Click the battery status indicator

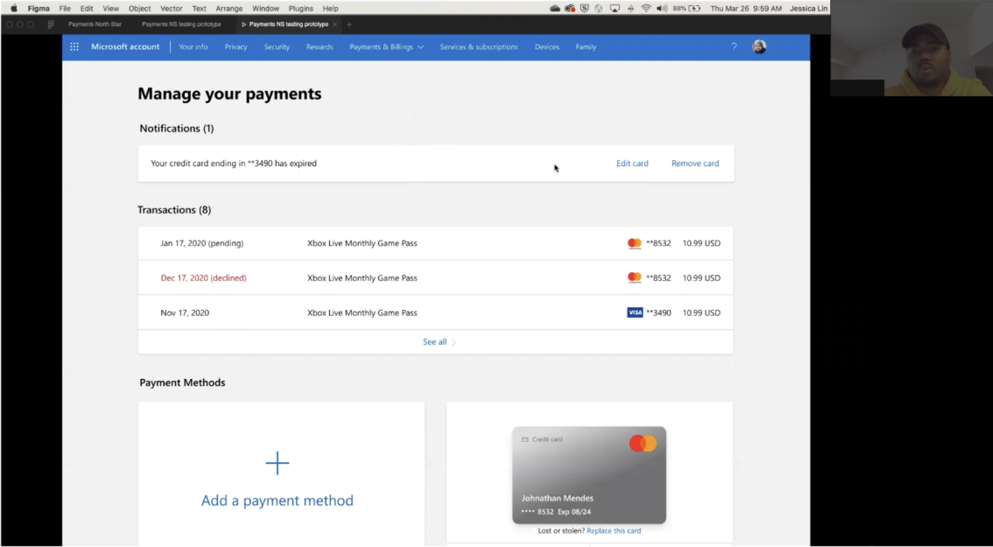(687, 8)
